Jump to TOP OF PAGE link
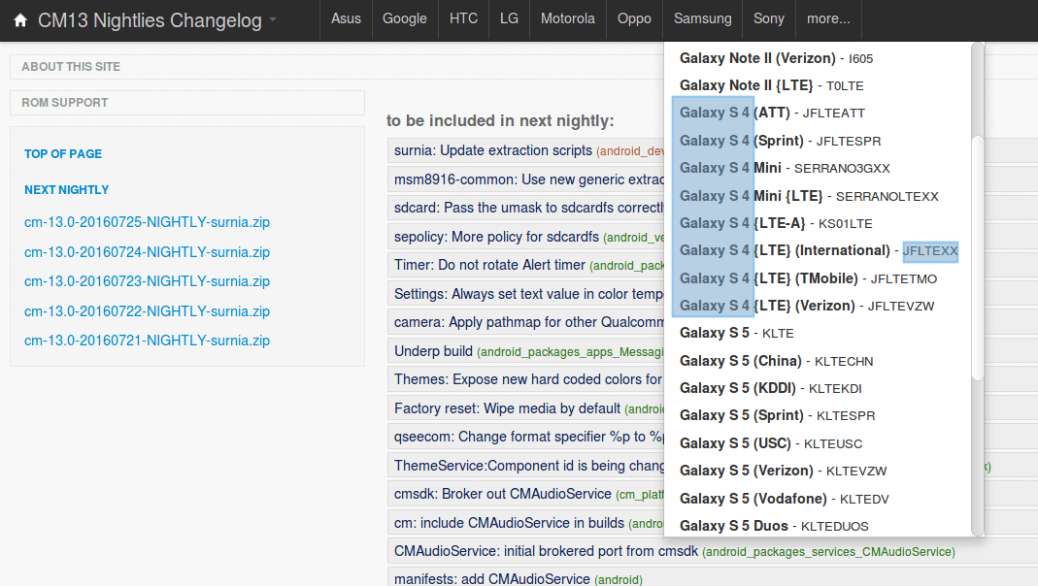This screenshot has height=586, width=1038. click(63, 154)
